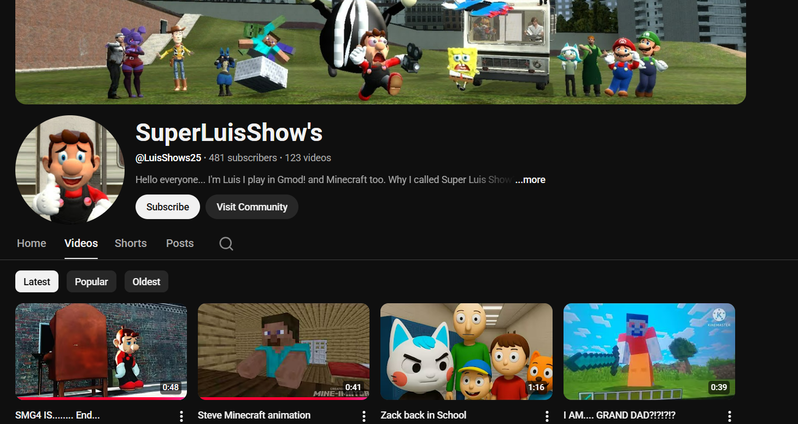Play the SMG4 IS End video thumbnail
Screen dimensions: 798x424
coord(101,351)
